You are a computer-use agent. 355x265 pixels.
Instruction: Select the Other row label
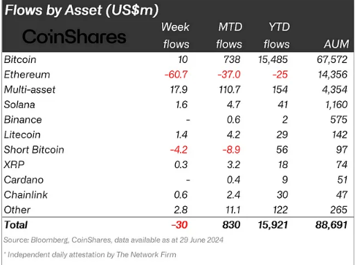17,210
